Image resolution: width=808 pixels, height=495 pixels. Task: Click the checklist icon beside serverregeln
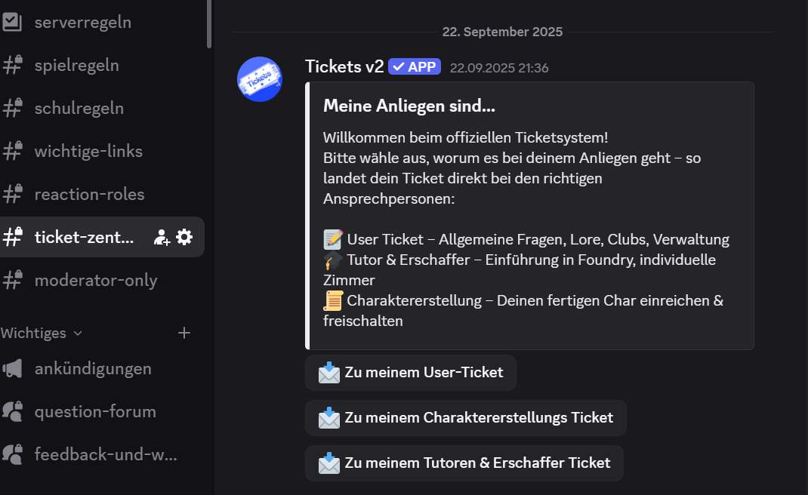pos(12,22)
